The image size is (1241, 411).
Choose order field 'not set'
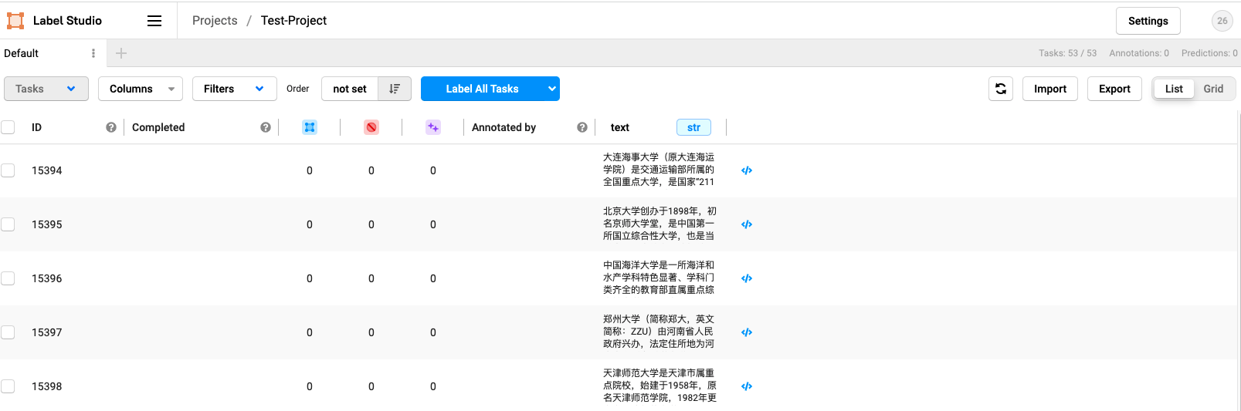(350, 89)
